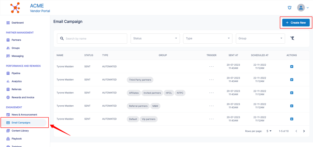Screen dimensions: 313x147
Task: Click action icon for Third Party partners row
Action: click(x=292, y=80)
